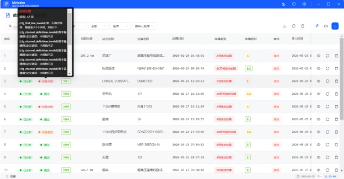Delete the GDNZ2097110805 record
The image size is (344, 179).
pyautogui.click(x=336, y=132)
